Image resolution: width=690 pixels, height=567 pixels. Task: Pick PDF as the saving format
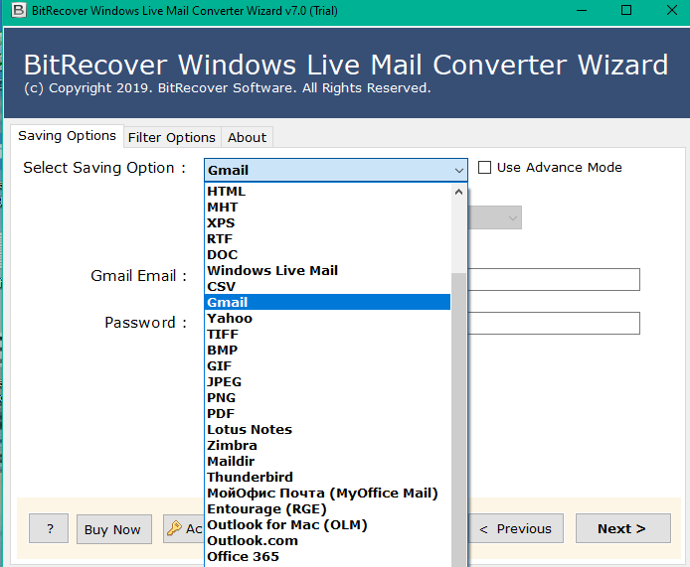(222, 414)
